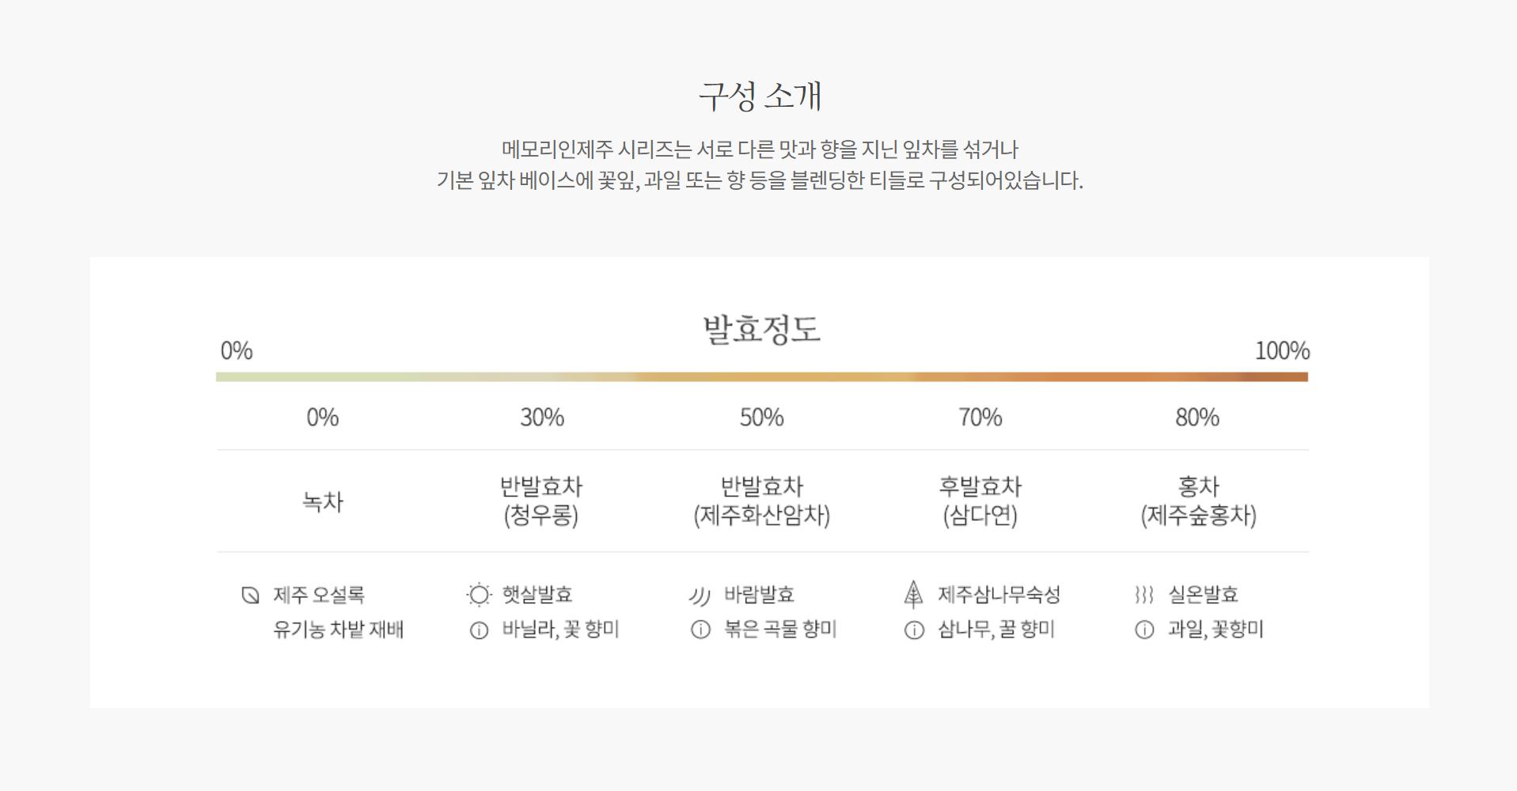
Task: Click the 100% label above the bar's end
Action: [1282, 350]
